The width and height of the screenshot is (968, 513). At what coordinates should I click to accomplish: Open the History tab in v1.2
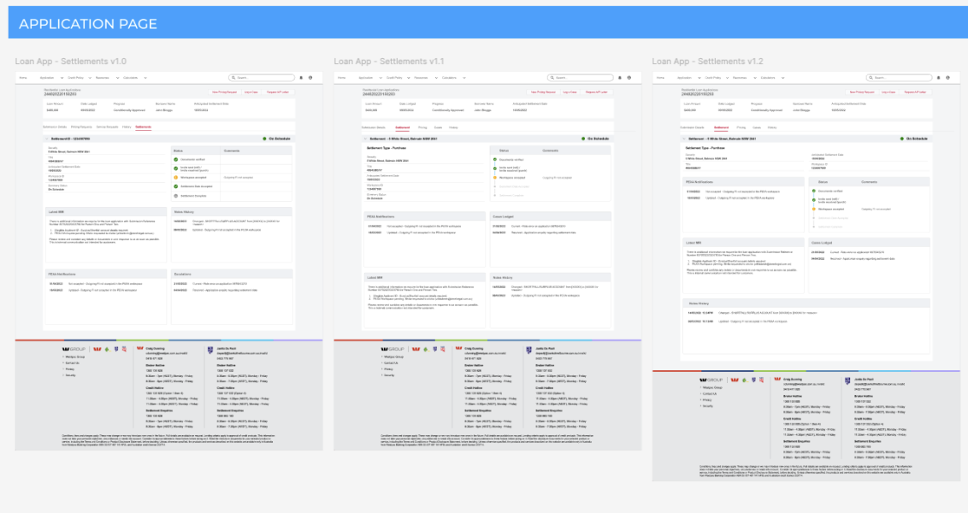click(x=772, y=127)
